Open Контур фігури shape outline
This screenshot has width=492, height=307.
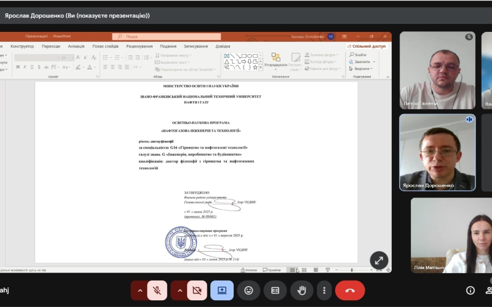coord(320,62)
